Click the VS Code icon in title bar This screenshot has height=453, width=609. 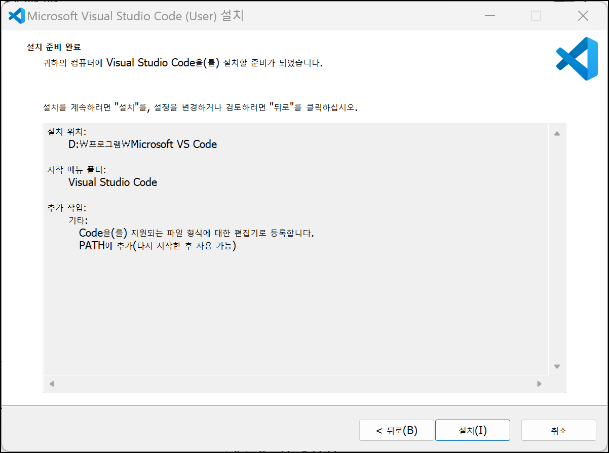point(17,16)
